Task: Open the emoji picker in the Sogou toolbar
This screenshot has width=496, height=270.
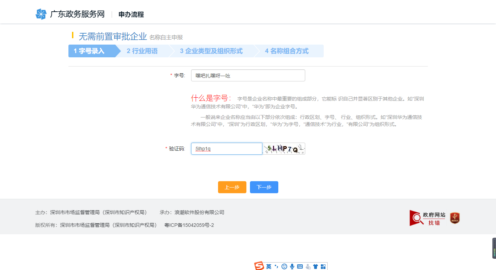Action: click(284, 266)
